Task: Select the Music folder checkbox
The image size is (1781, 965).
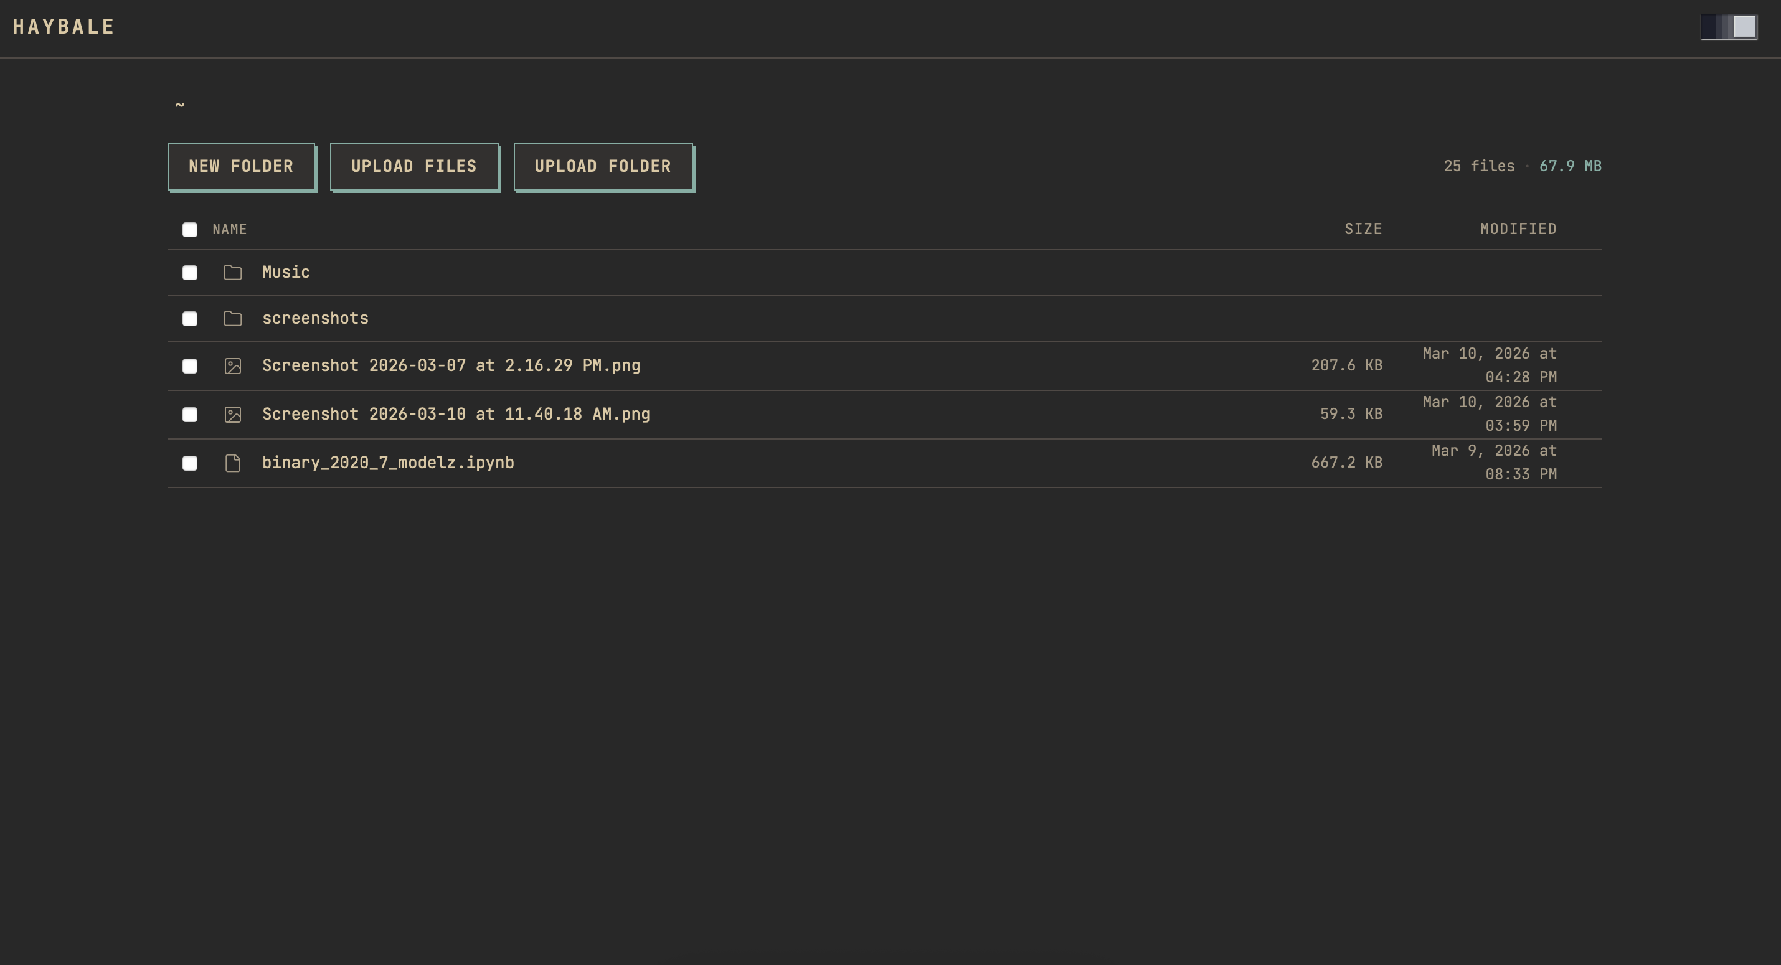Action: [189, 272]
